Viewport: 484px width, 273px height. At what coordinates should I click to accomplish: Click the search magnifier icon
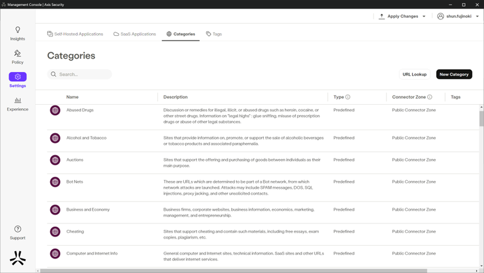[53, 74]
